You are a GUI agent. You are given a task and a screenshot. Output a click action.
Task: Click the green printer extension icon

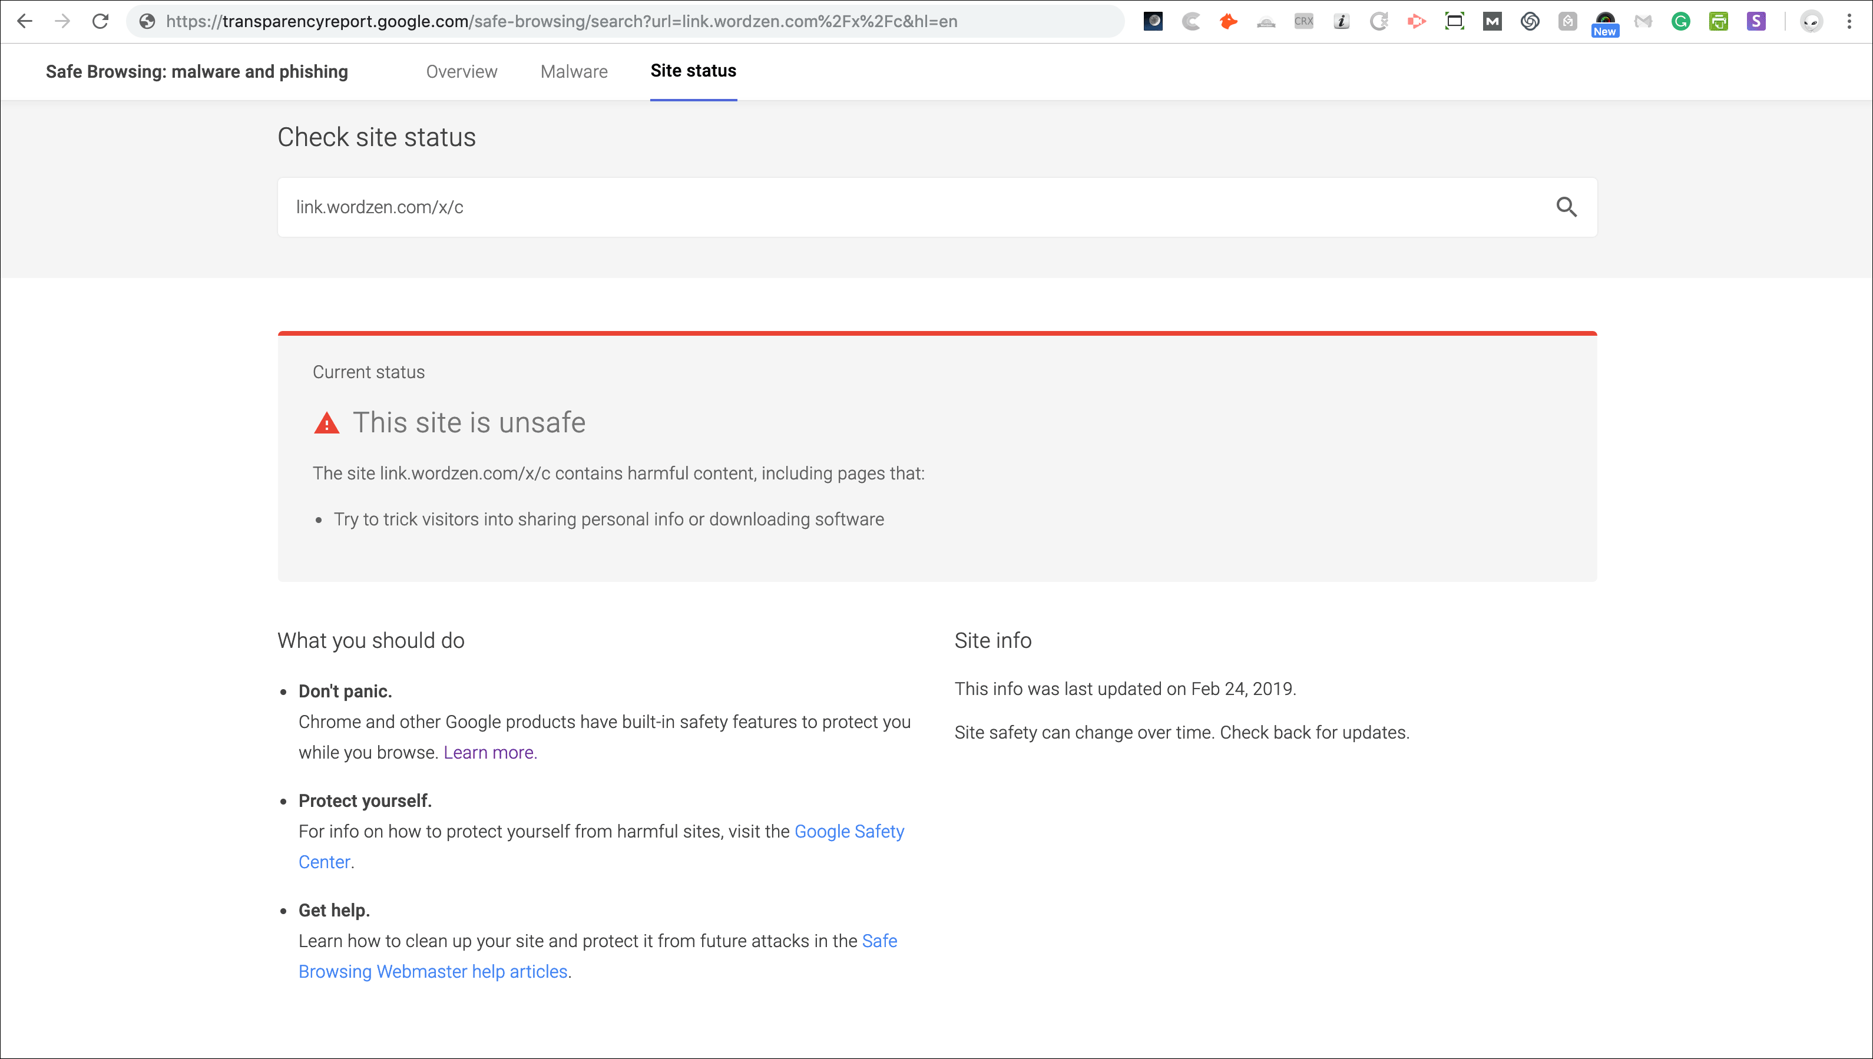click(1718, 21)
